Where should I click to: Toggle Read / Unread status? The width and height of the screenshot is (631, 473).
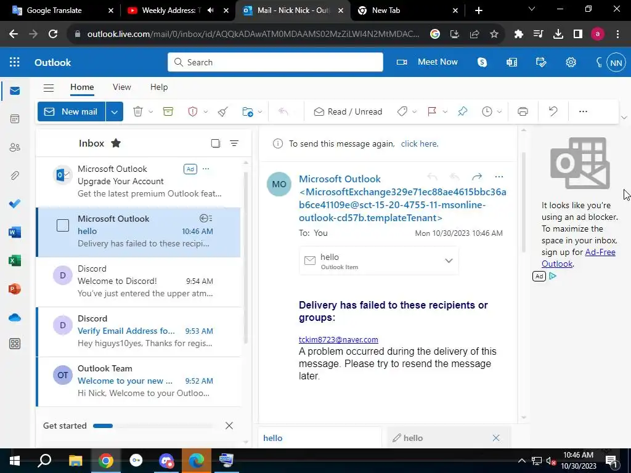pyautogui.click(x=348, y=111)
